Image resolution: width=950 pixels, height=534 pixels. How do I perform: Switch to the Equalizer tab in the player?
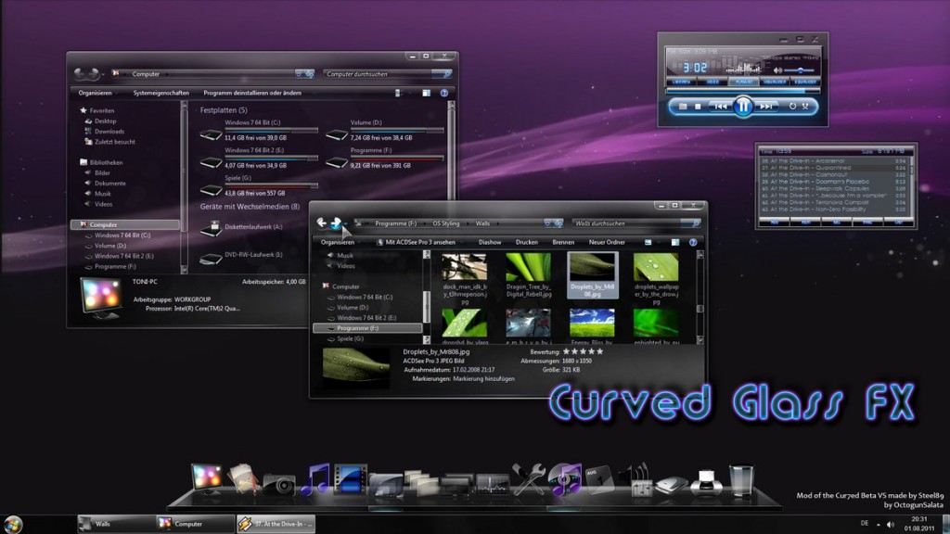click(x=805, y=82)
